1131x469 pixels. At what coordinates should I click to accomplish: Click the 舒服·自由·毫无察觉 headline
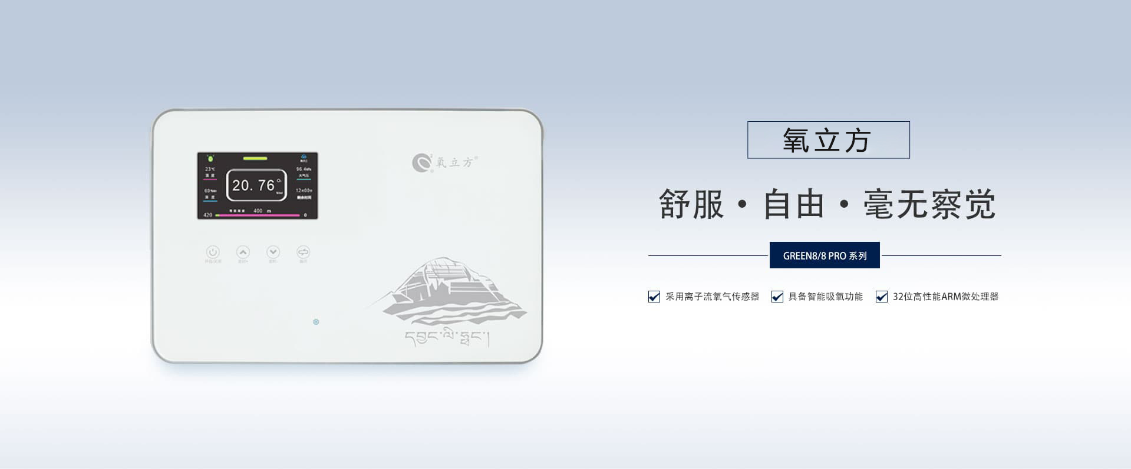pyautogui.click(x=827, y=204)
